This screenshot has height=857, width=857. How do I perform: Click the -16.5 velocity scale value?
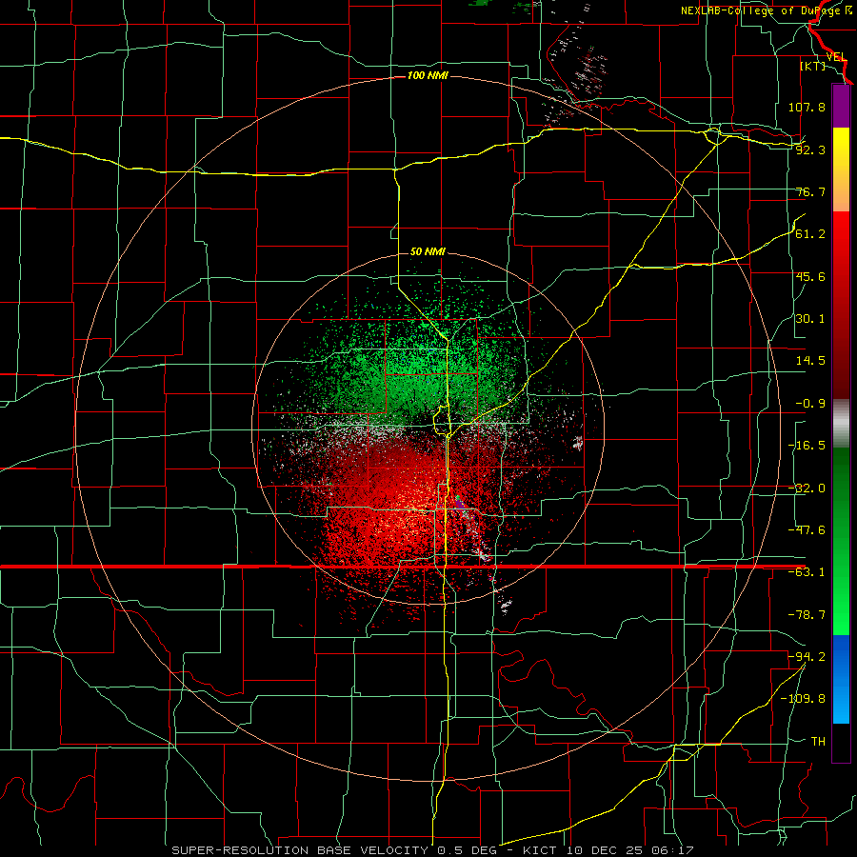coord(807,446)
